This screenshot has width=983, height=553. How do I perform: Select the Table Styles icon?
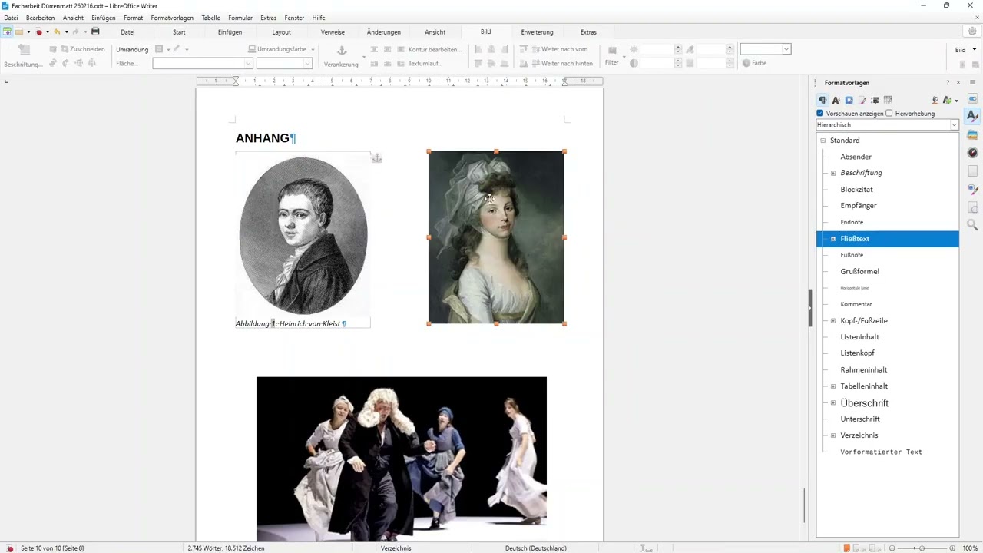pyautogui.click(x=888, y=100)
